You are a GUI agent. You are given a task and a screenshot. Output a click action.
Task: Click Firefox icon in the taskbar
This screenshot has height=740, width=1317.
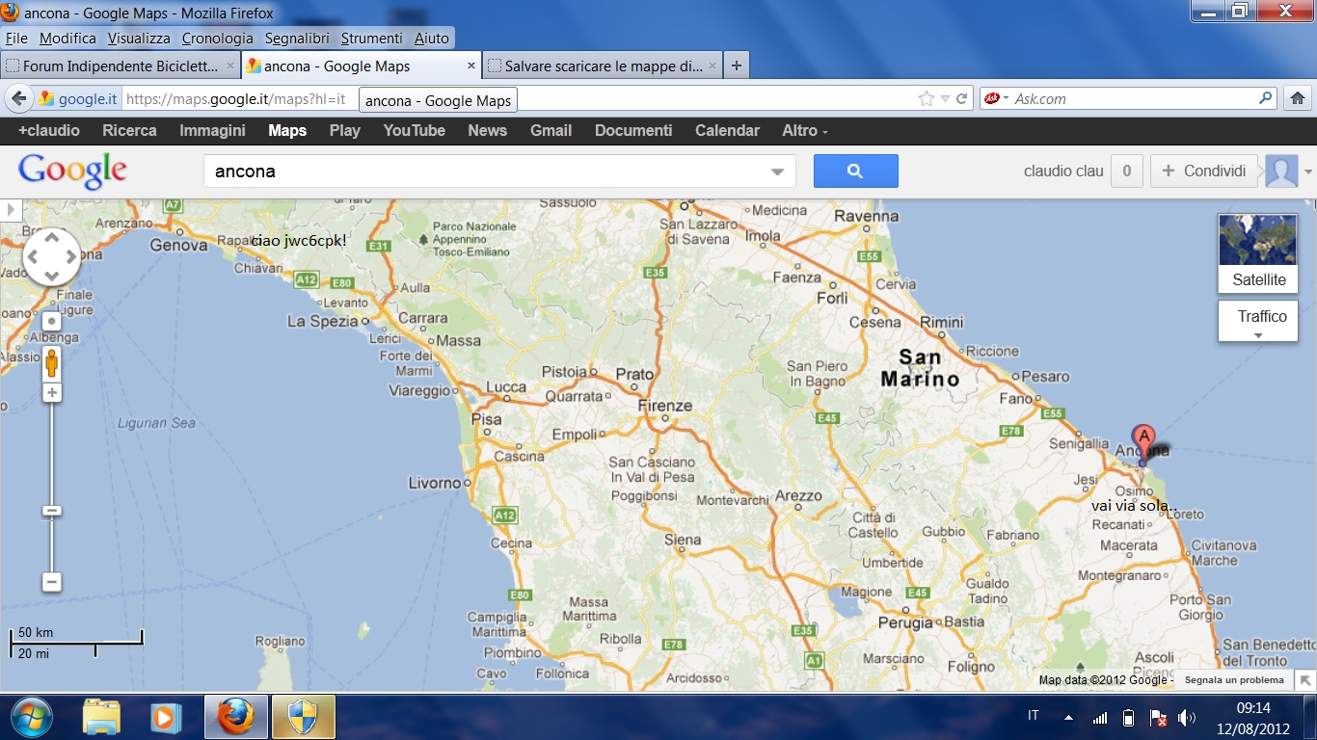(x=235, y=717)
